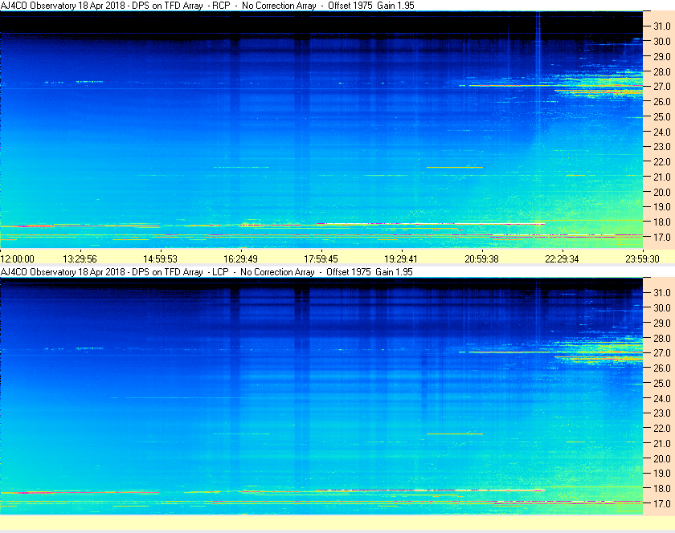The height and width of the screenshot is (533, 675).
Task: Select the 20:59:38 time axis label
Action: click(x=481, y=259)
